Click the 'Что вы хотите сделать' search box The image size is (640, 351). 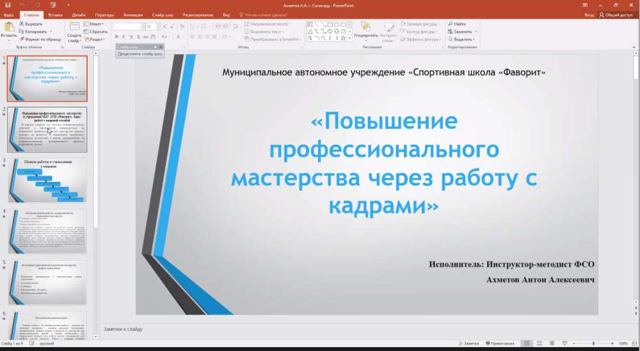point(263,15)
